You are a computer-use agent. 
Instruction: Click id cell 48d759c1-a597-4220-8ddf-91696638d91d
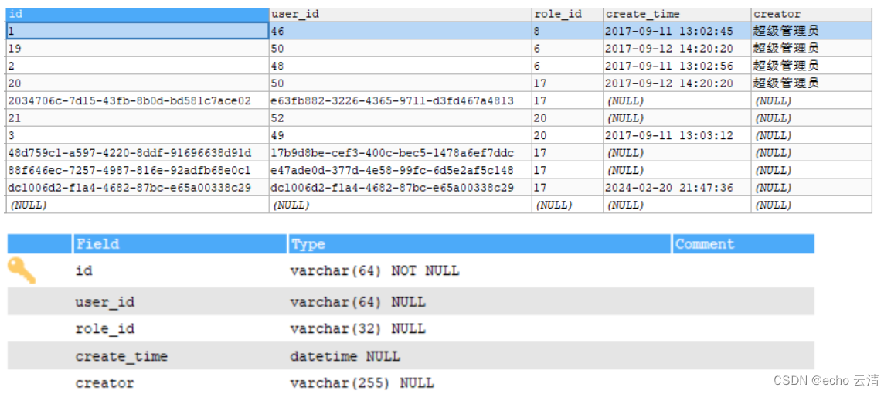pos(137,153)
